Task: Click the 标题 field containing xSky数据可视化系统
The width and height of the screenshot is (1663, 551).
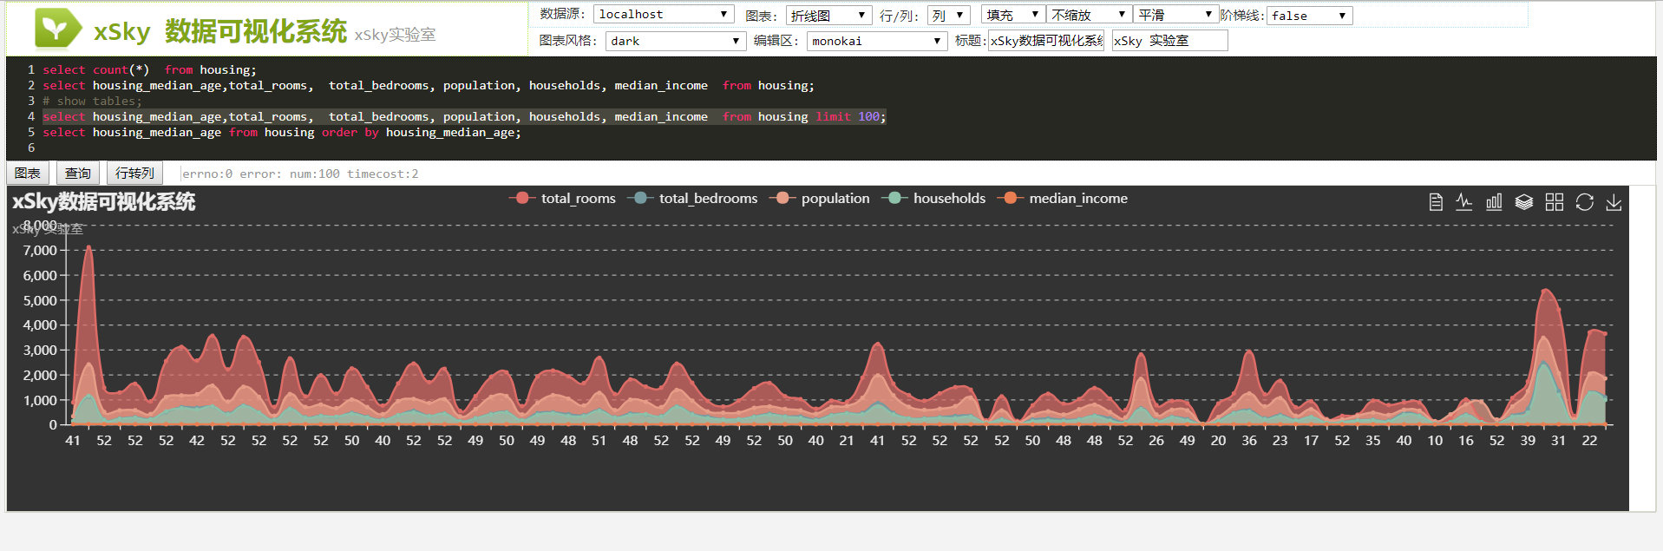Action: (x=1046, y=41)
